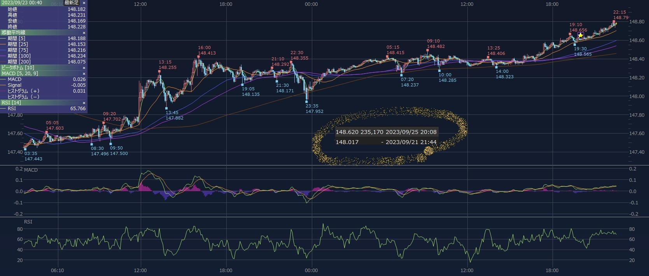Click the 13:45 bottom marker at 147.882
649x276 pixels.
(166, 109)
